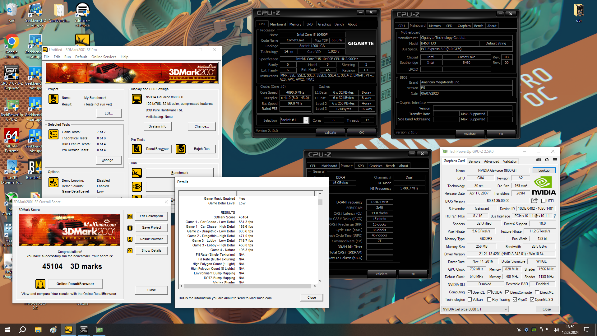Click GPU-Z refresh icon
Screen dimensions: 597x336
point(547,160)
